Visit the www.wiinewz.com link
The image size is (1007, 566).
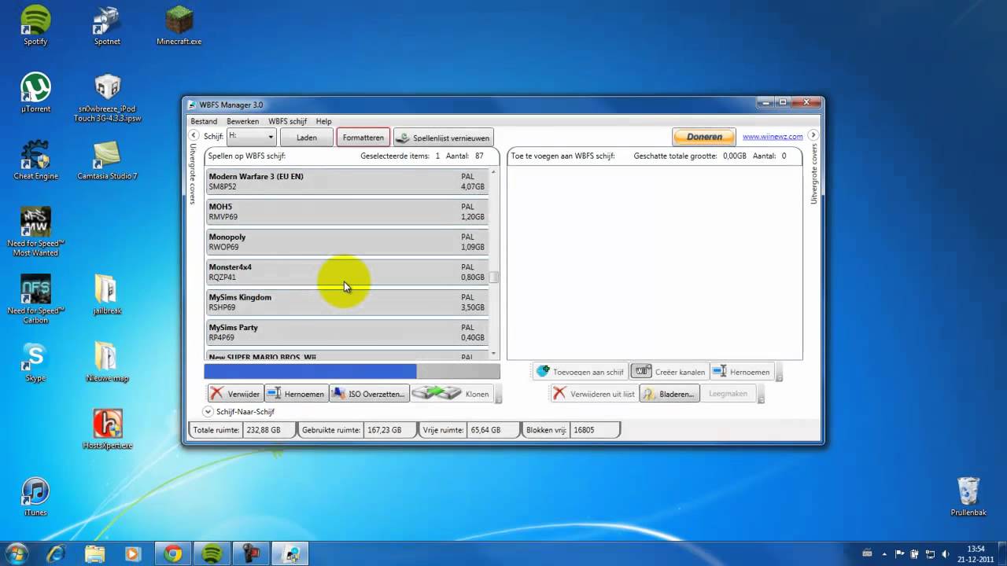[x=773, y=137]
